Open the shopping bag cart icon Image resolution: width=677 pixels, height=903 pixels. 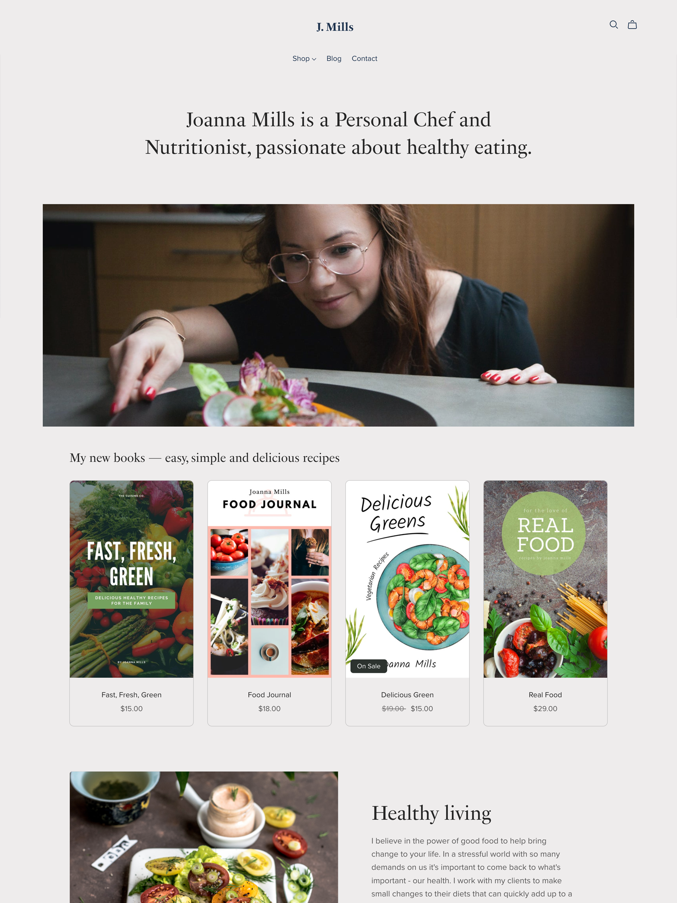coord(632,25)
